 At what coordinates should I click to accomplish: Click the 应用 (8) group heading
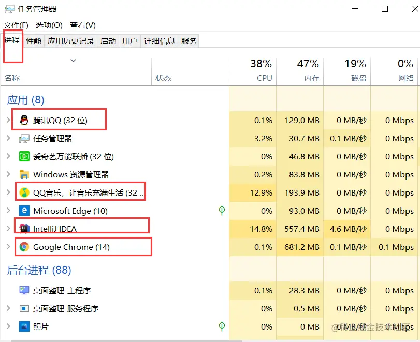click(x=25, y=100)
